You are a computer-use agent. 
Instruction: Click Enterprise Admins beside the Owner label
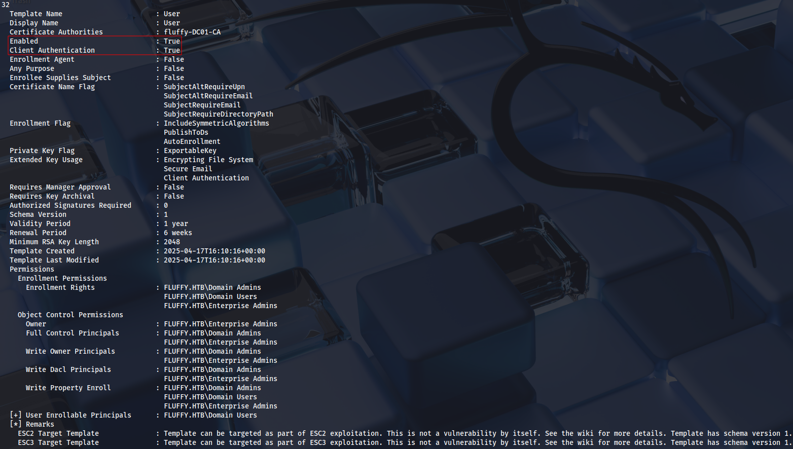pyautogui.click(x=220, y=324)
